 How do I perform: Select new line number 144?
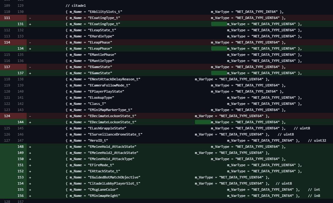coord(20,122)
